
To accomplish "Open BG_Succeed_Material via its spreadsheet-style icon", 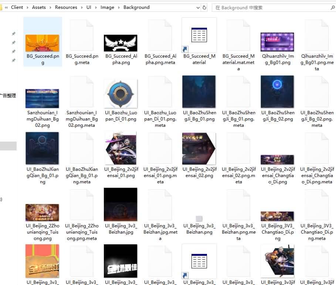I will tap(199, 34).
